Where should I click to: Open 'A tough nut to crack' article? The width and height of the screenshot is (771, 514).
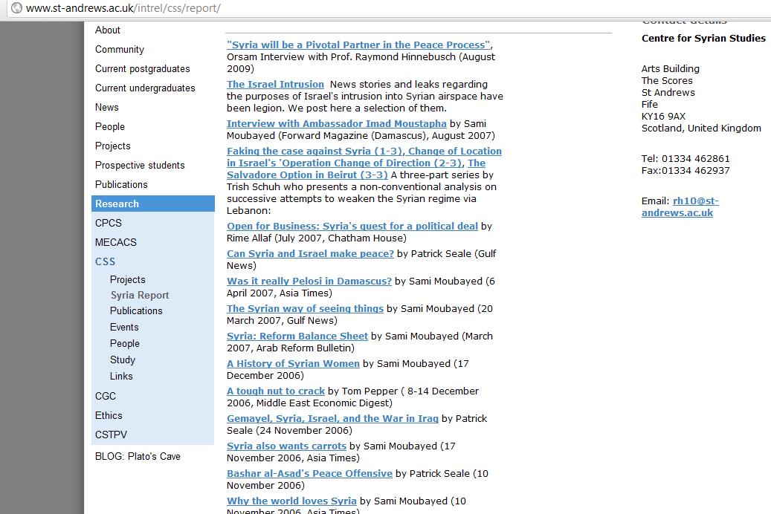pos(276,391)
